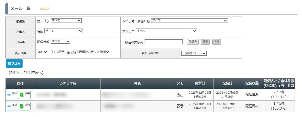Toggle the 件名 search target button

point(205,42)
